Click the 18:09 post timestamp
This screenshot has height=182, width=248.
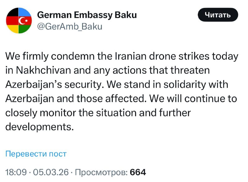pos(16,172)
